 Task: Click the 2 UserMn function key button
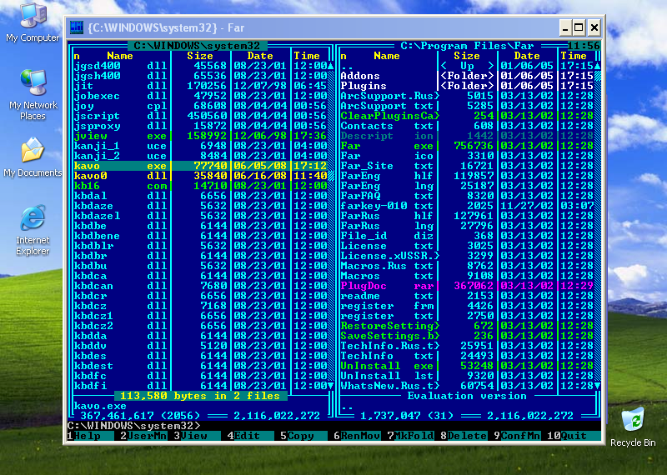143,436
